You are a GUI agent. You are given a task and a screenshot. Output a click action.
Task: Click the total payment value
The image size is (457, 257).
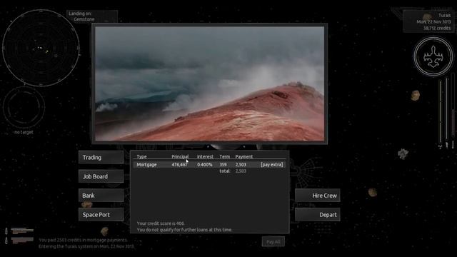(x=241, y=171)
